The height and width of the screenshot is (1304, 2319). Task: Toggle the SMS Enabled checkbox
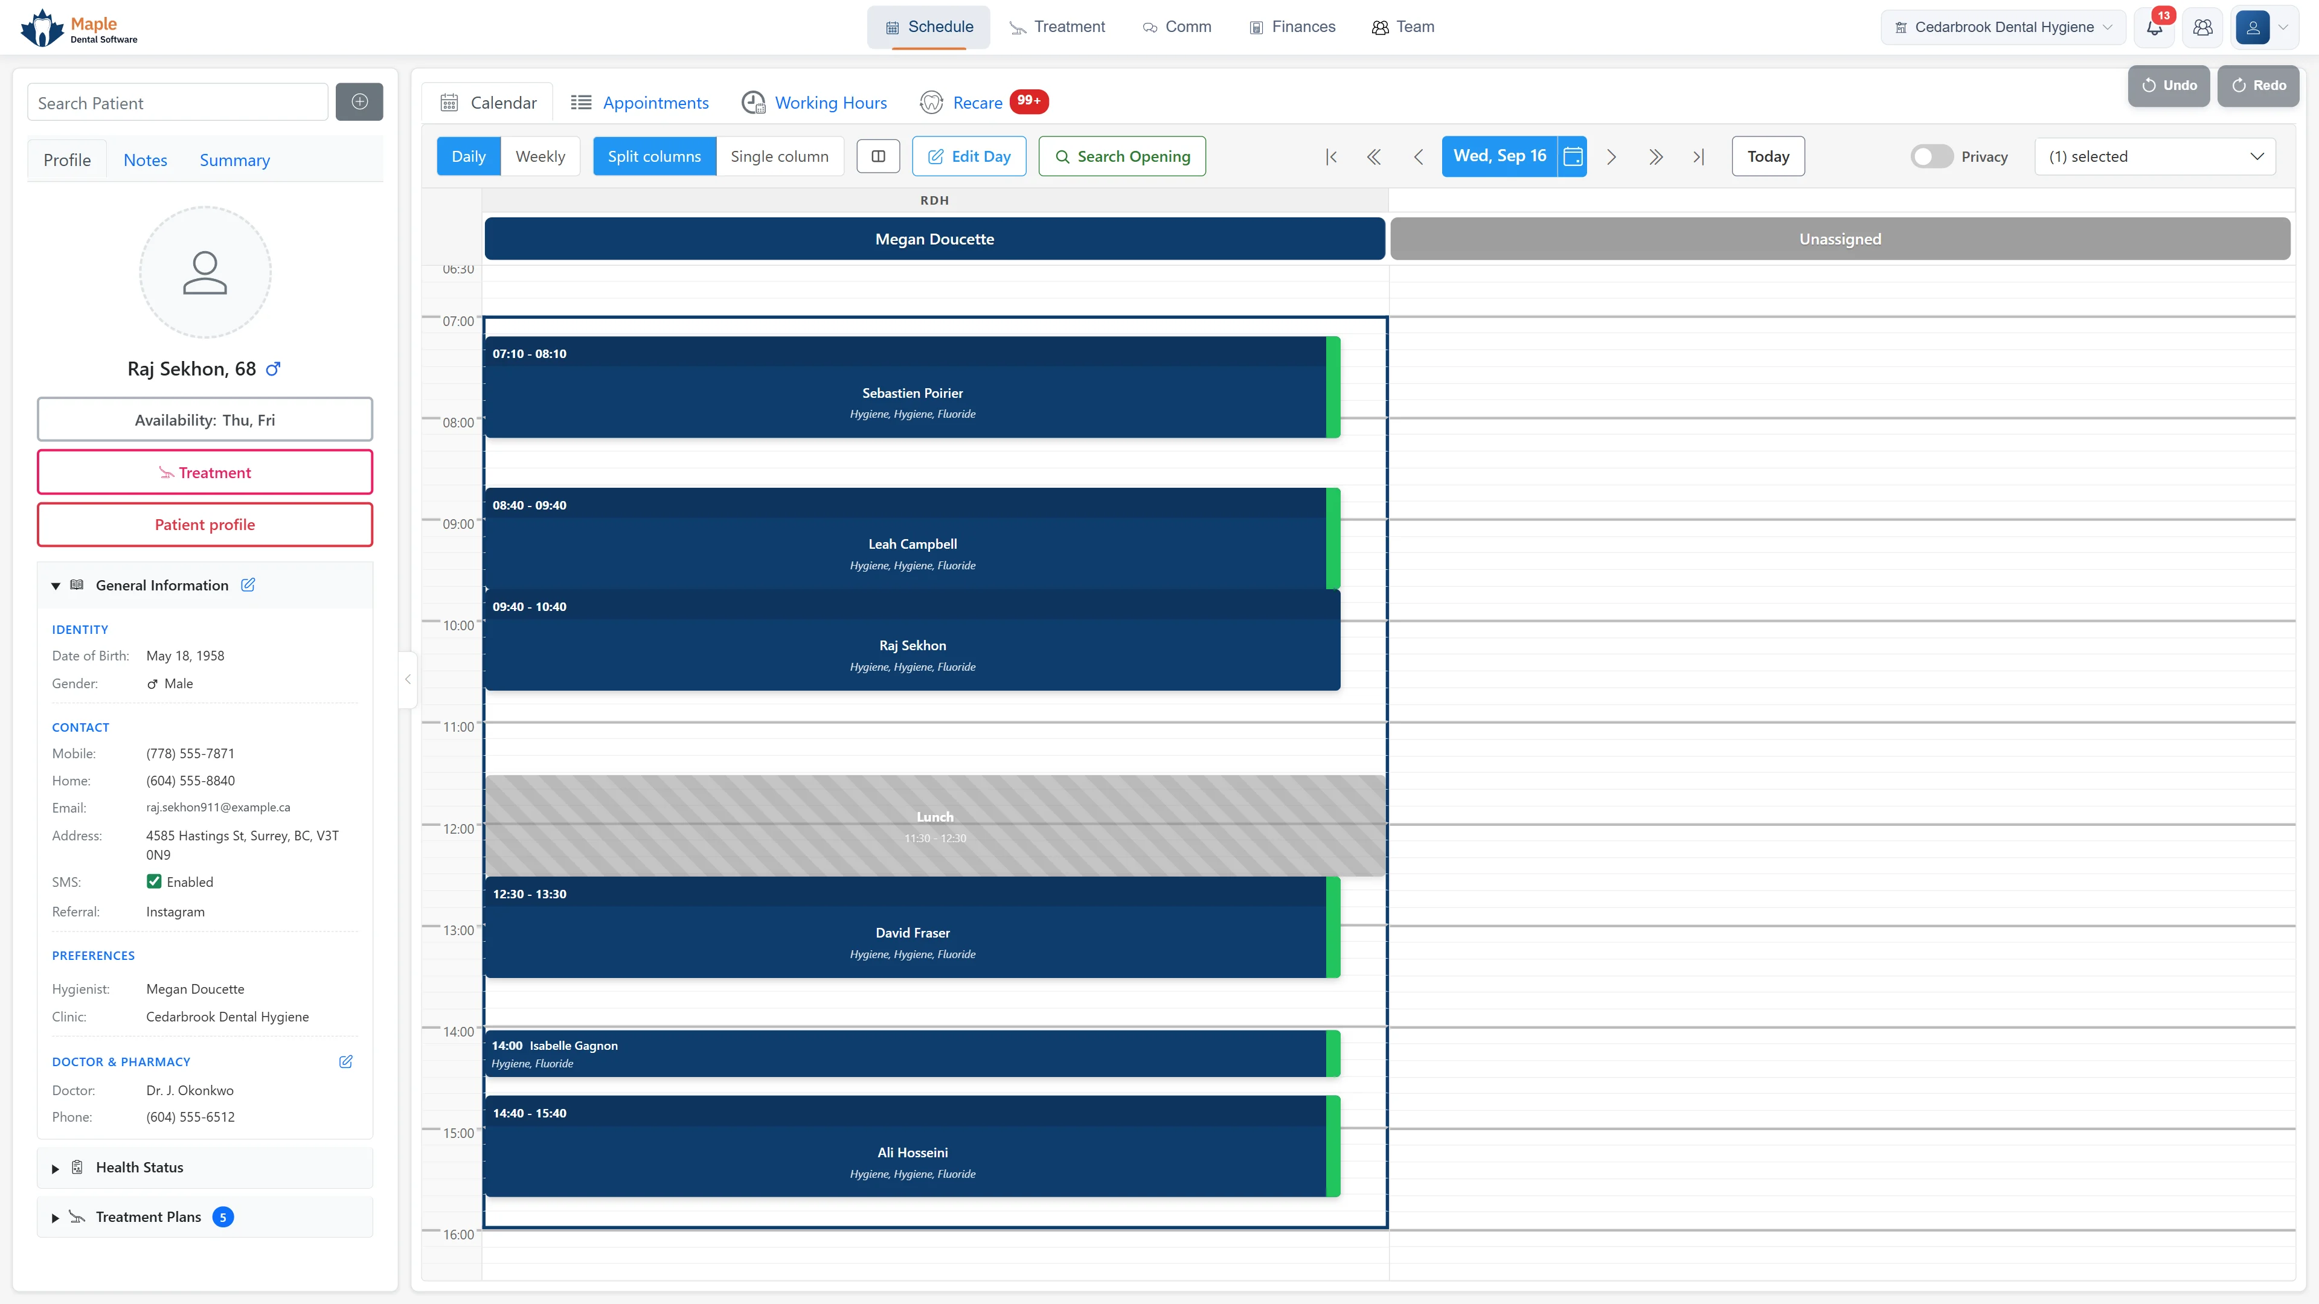[154, 882]
